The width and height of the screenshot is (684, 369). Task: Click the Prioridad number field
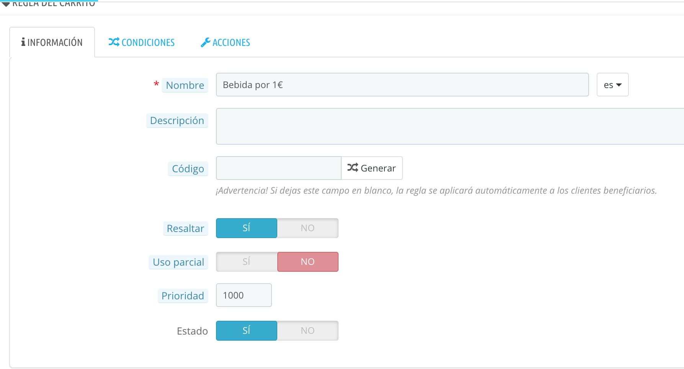244,295
